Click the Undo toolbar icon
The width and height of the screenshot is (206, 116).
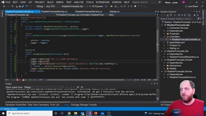tap(27, 6)
